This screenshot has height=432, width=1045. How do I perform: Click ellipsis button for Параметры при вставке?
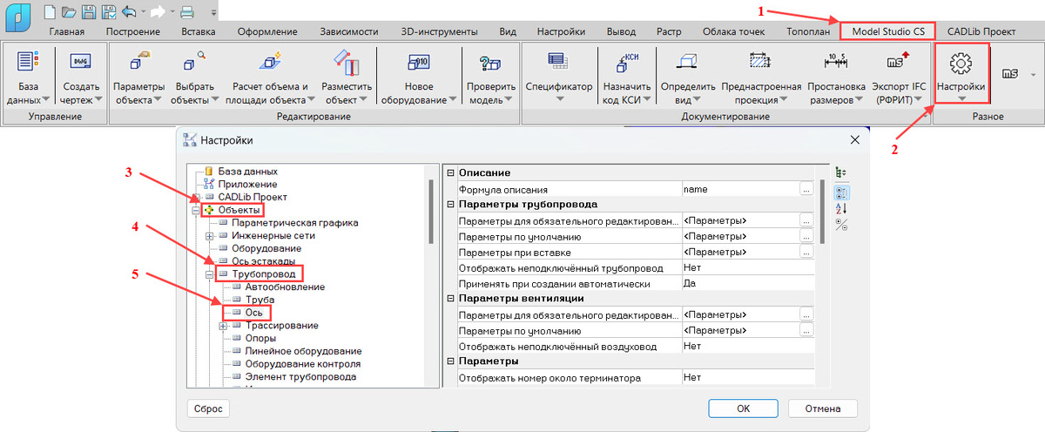click(806, 252)
